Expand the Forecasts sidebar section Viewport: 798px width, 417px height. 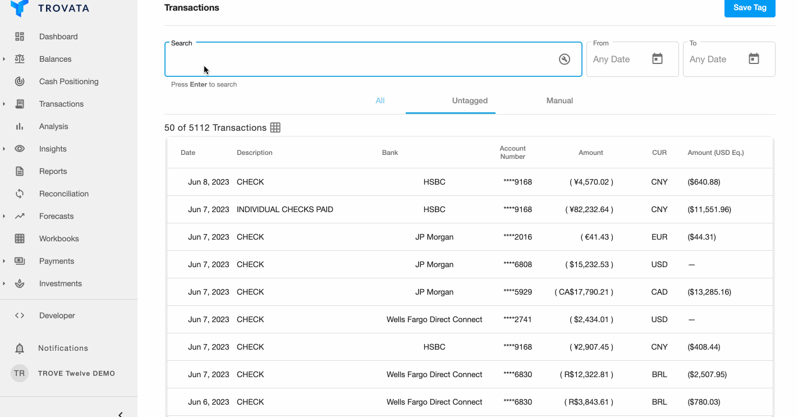(x=4, y=216)
